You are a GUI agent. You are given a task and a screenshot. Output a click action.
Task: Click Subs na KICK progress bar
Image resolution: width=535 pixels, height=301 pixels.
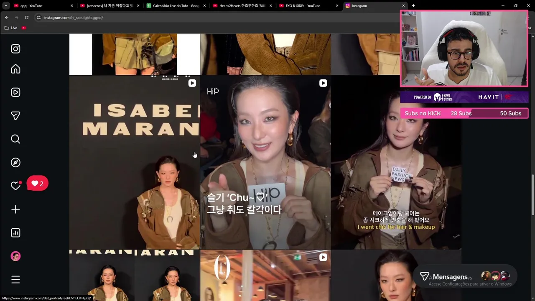click(x=464, y=113)
